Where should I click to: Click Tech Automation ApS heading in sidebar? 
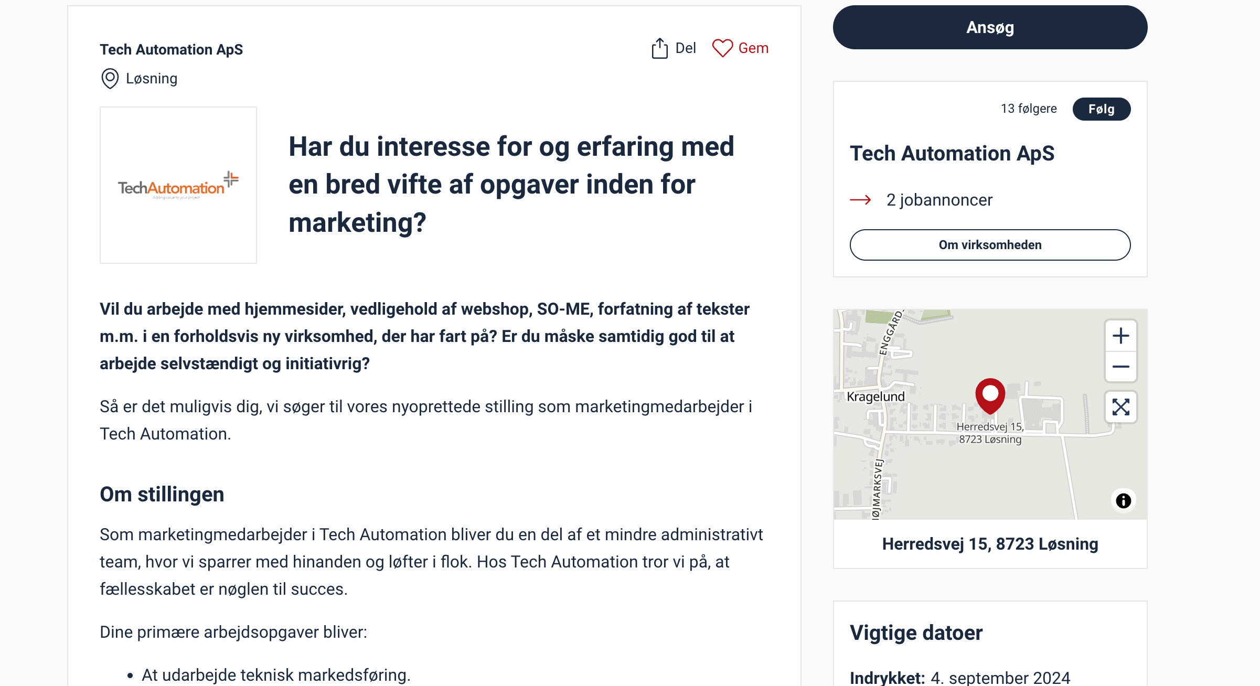tap(952, 154)
